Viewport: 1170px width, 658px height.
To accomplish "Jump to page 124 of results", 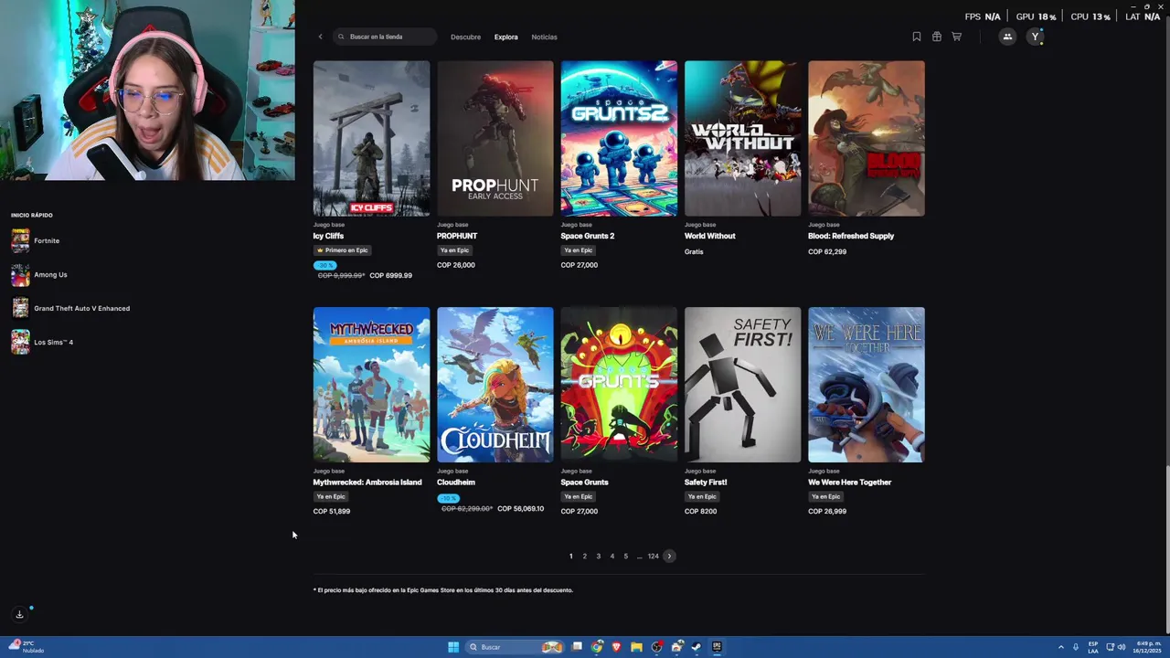I will 653,556.
